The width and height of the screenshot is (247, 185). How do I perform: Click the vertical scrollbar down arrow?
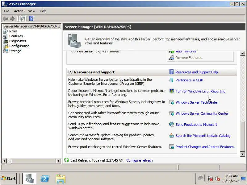[243, 154]
